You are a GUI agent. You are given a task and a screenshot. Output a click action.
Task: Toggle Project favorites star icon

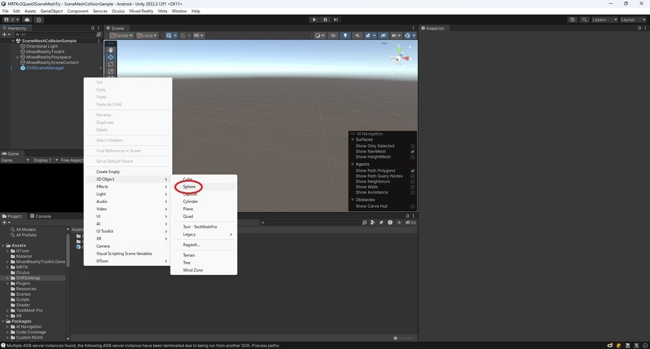399,222
